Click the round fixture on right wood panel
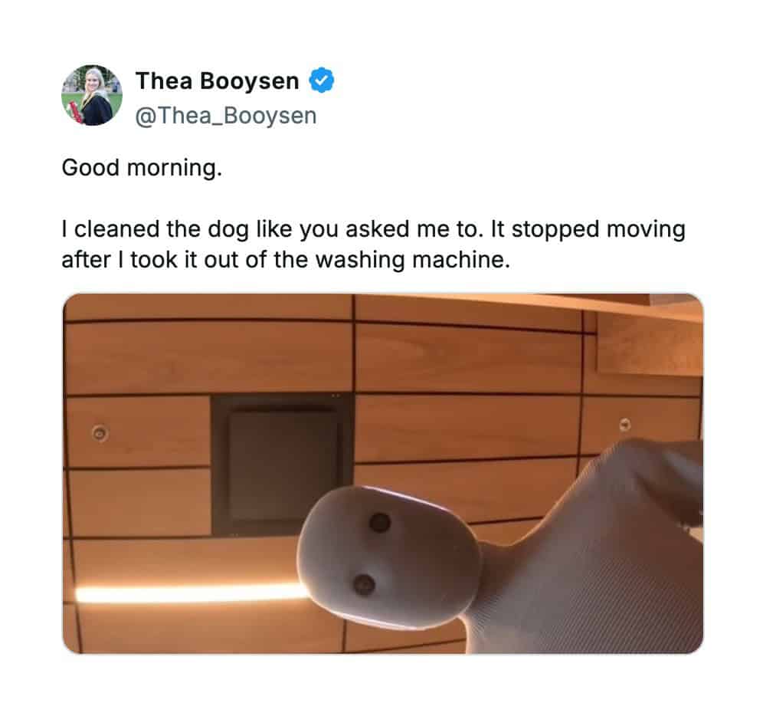The width and height of the screenshot is (763, 716). (x=625, y=424)
